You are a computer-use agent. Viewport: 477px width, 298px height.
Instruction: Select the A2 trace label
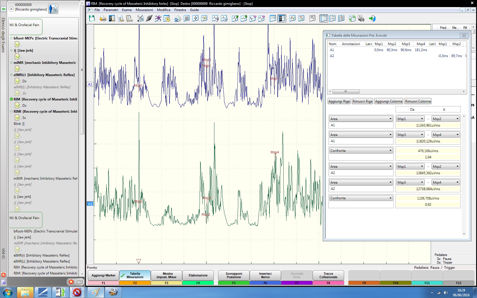90,204
